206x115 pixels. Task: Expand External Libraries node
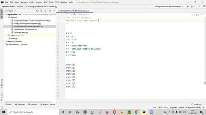pyautogui.click(x=4, y=41)
